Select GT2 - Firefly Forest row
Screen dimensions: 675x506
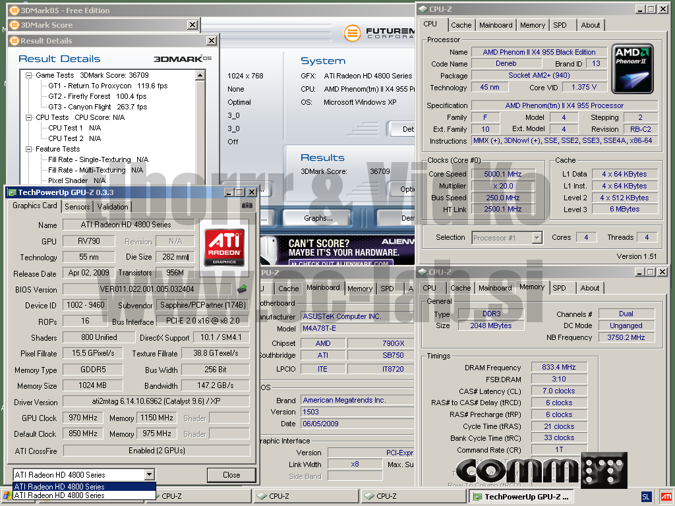pos(98,96)
